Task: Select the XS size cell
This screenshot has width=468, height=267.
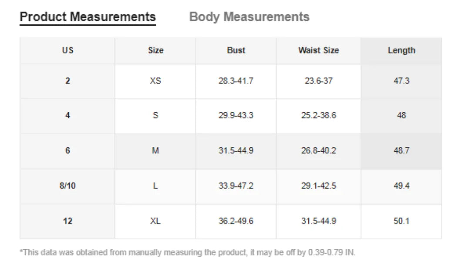Action: pyautogui.click(x=155, y=81)
